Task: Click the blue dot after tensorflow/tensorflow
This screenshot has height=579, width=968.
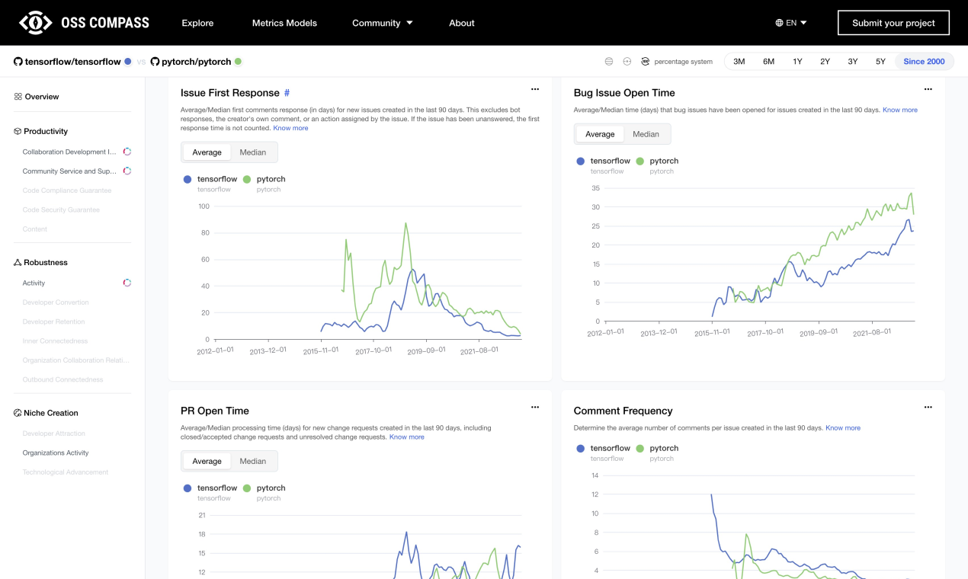Action: click(x=128, y=62)
